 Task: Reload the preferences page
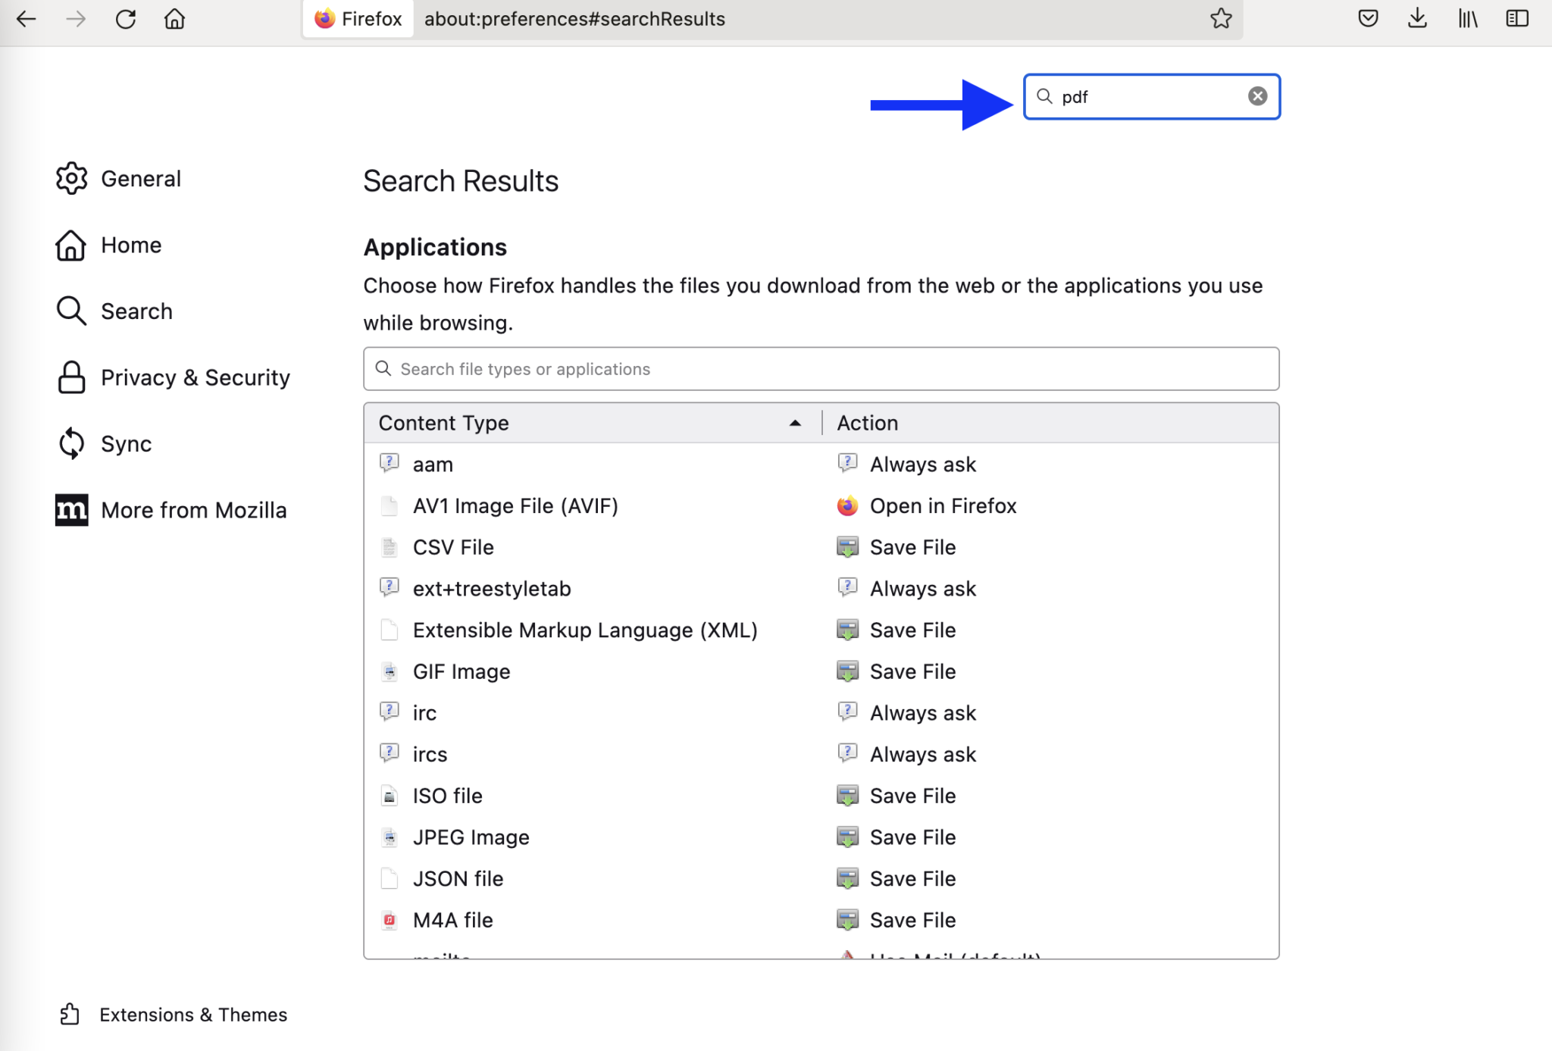click(126, 18)
